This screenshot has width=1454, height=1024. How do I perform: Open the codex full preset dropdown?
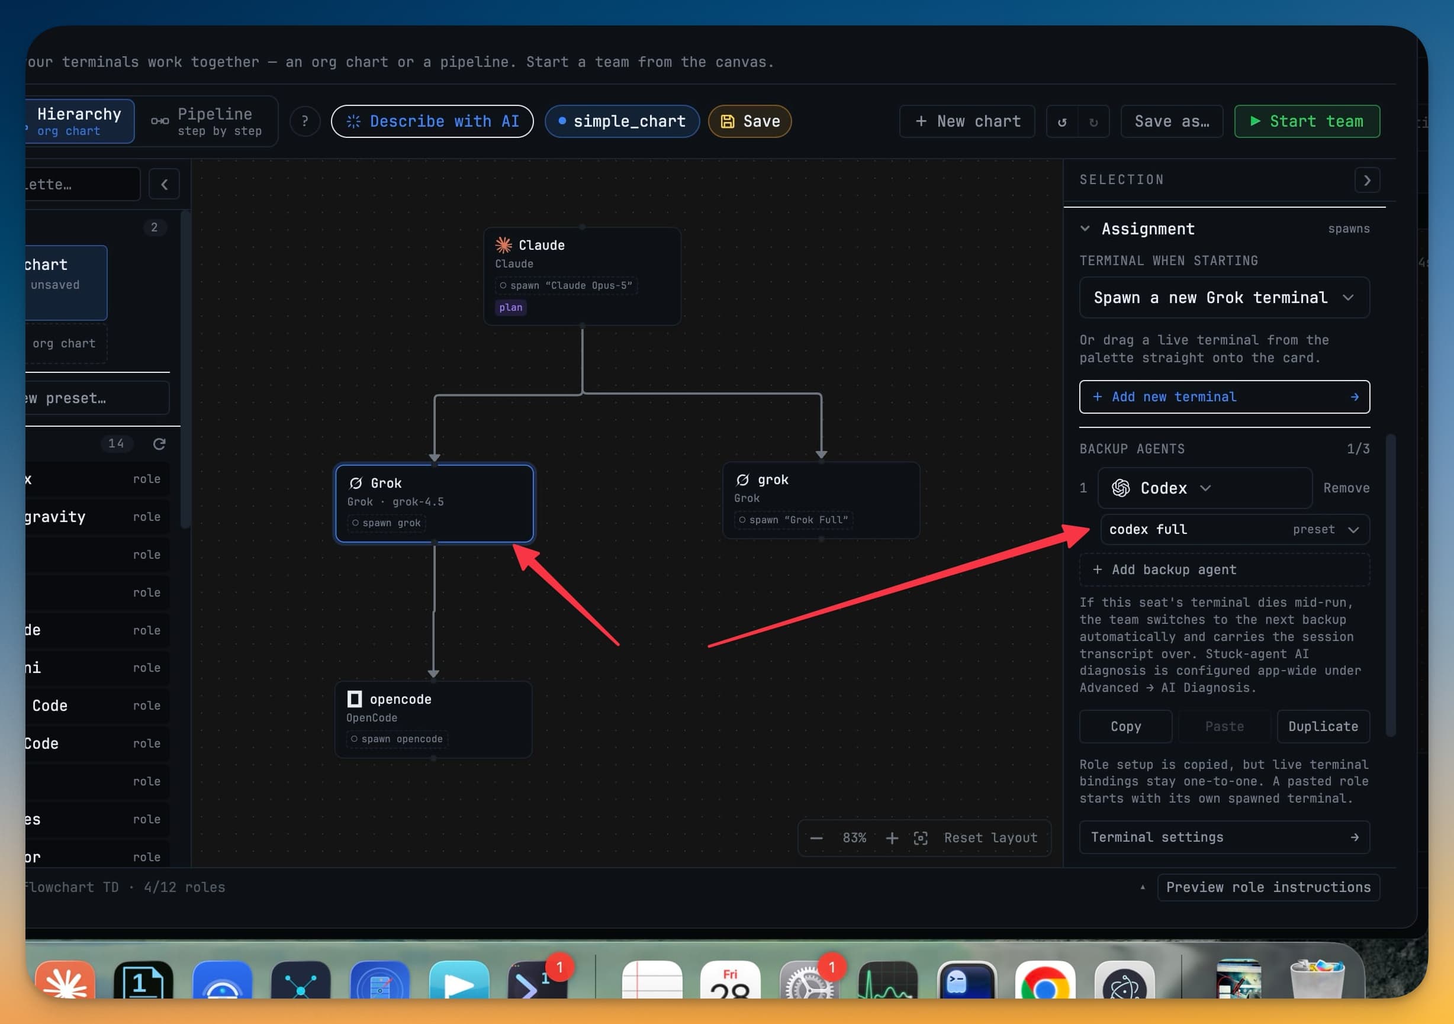(x=1234, y=529)
